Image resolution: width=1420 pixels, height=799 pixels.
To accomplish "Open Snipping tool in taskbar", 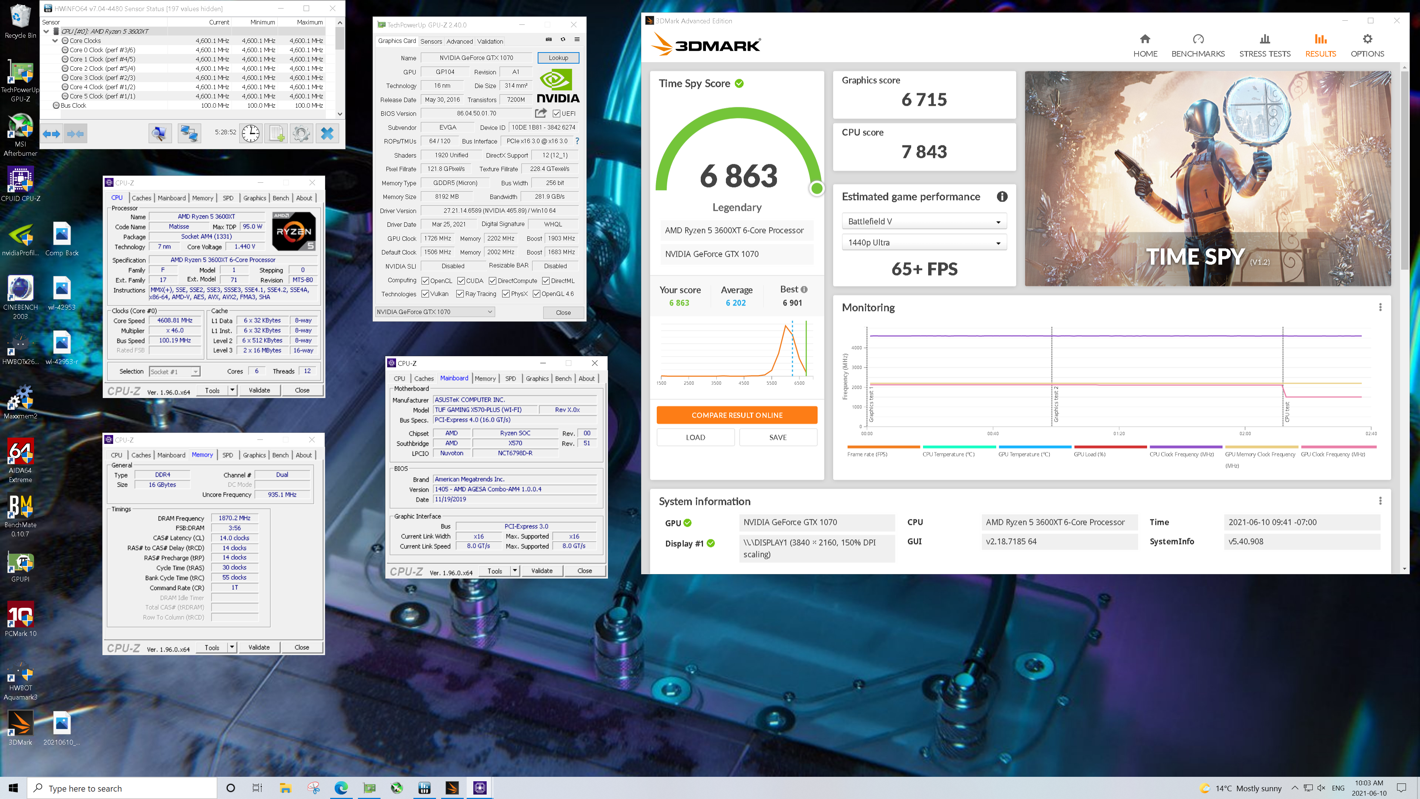I will (313, 788).
